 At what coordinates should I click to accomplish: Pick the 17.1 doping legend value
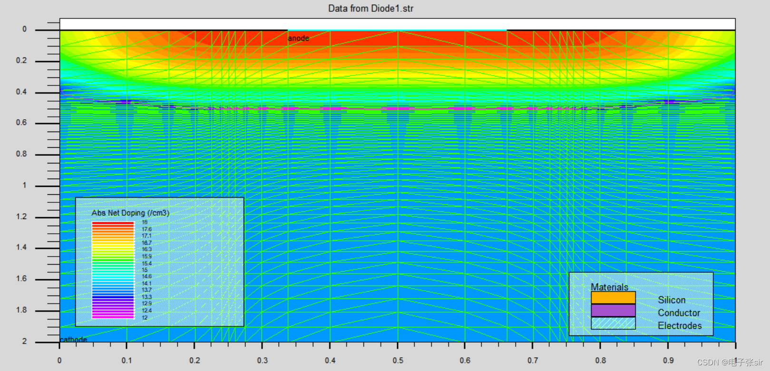click(x=146, y=236)
